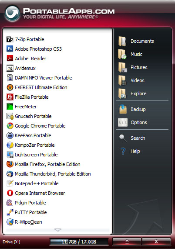Open the red Opera browser icon
This screenshot has width=175, height=249.
(x=10, y=193)
